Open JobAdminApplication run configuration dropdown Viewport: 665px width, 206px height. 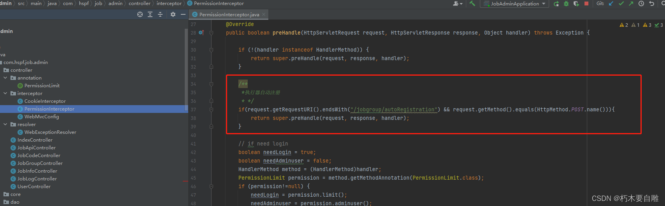(514, 3)
